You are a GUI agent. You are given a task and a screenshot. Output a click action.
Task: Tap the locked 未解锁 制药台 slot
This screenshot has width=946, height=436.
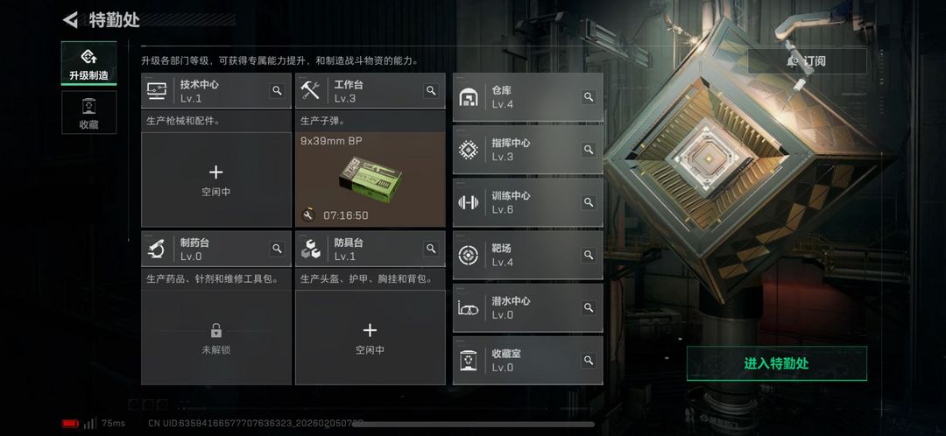tap(216, 338)
